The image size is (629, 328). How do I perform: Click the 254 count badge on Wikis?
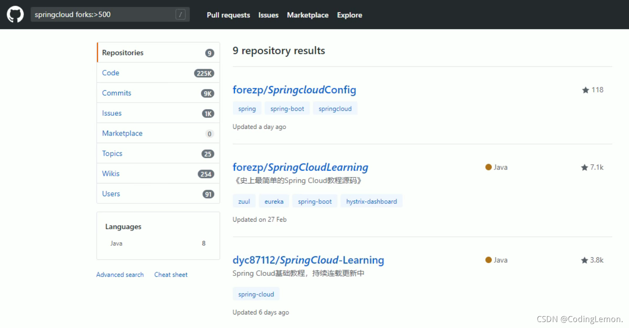(206, 174)
